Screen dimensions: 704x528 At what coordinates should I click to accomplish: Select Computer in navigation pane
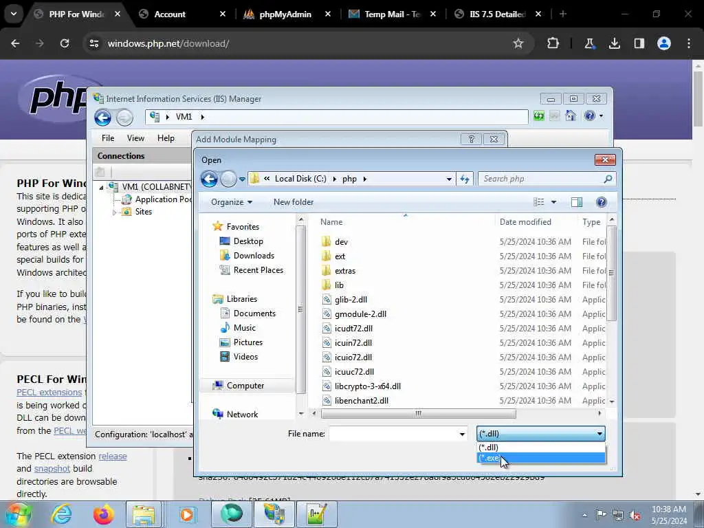tap(245, 386)
